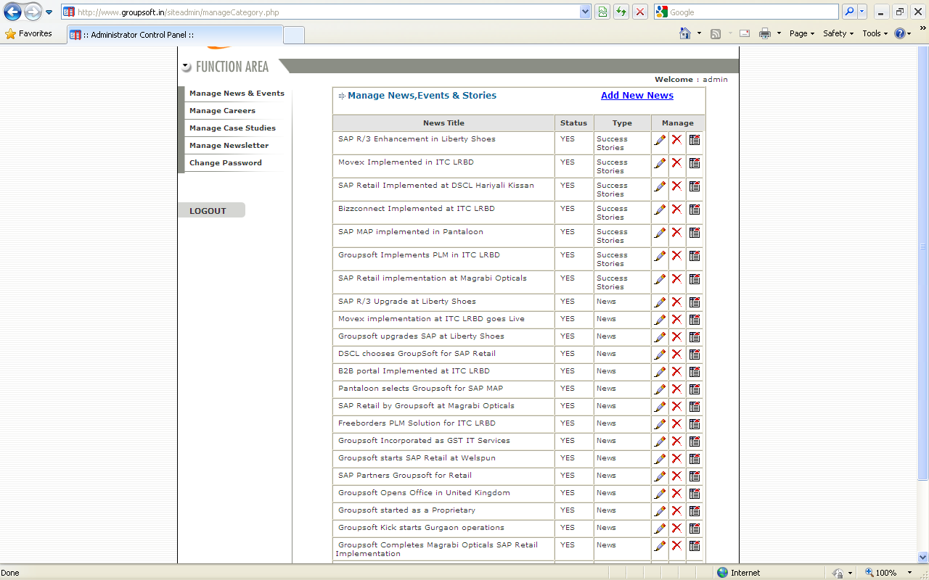Expand the Print options dropdown arrow

pyautogui.click(x=779, y=33)
